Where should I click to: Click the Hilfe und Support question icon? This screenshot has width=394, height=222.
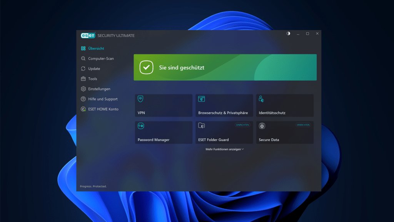[83, 99]
